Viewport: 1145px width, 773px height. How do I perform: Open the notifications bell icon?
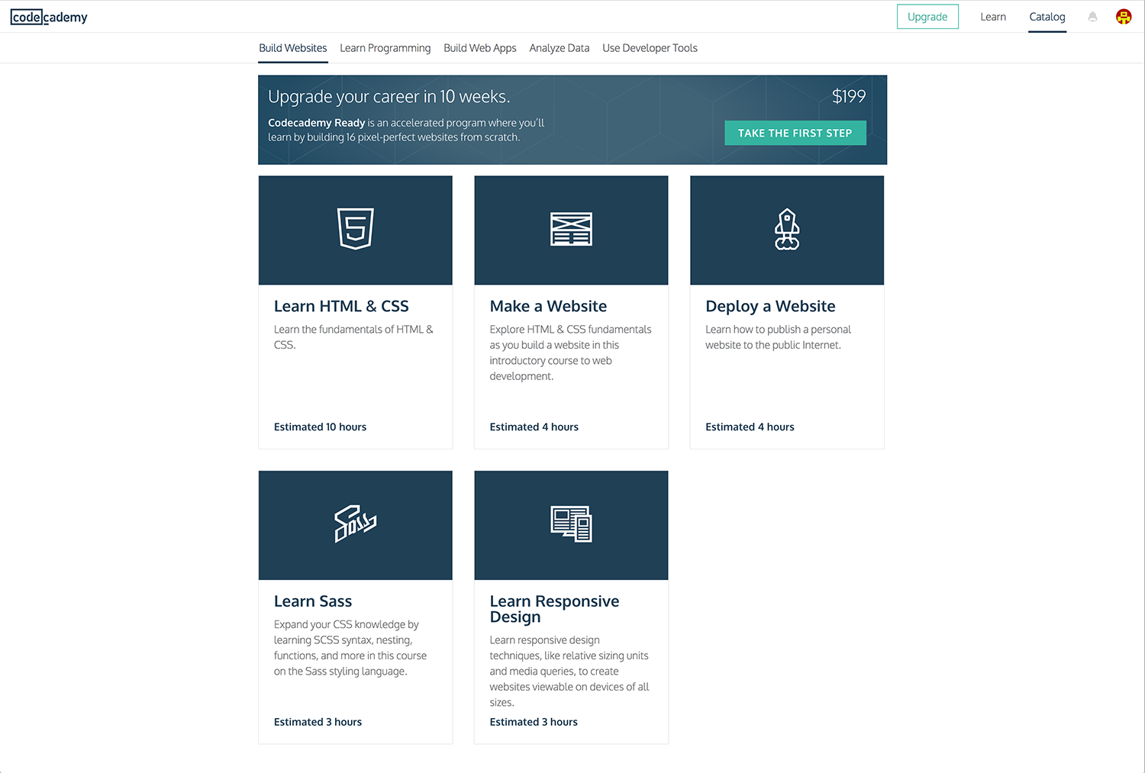coord(1092,17)
